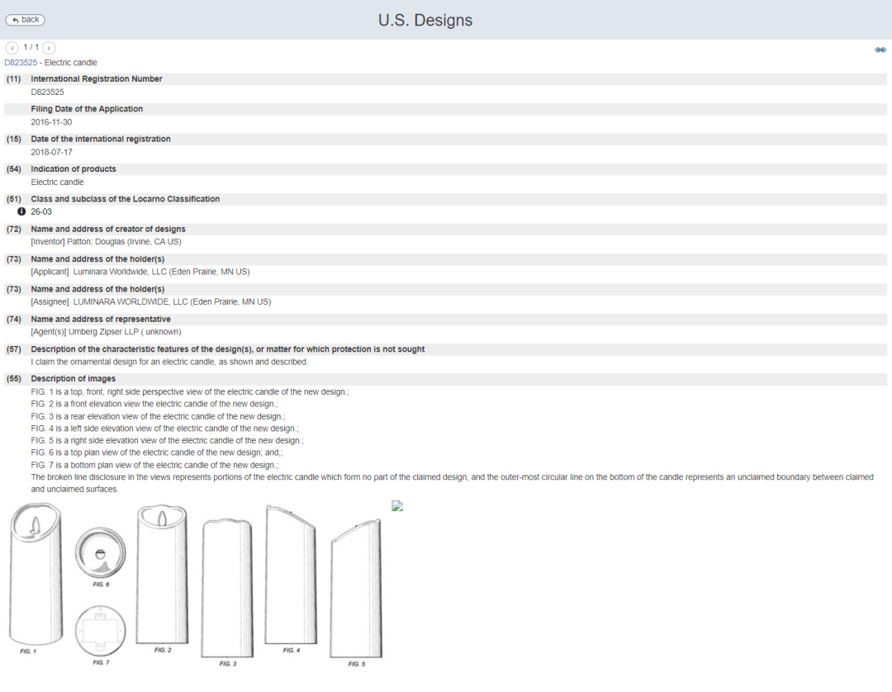Select the 'I claim the ornamental design' text
Screen dimensions: 892x692
point(169,363)
